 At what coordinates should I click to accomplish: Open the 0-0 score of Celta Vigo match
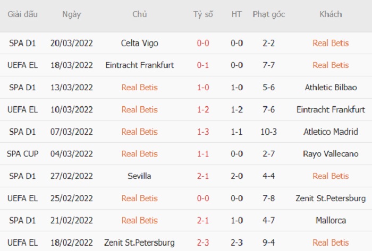coord(203,44)
